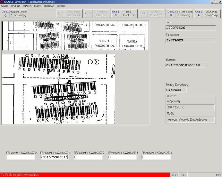Click the Τύπος Εγγράφου field SYNTAGH
Viewport: 222px width, 177px height.
tap(176, 90)
